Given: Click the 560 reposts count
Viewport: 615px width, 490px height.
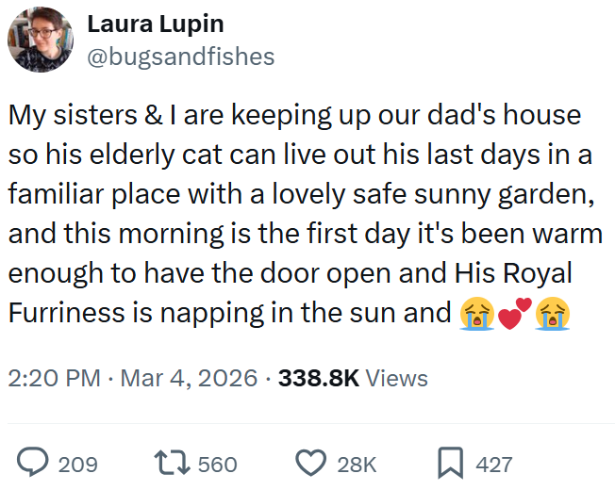Looking at the screenshot, I should (218, 465).
